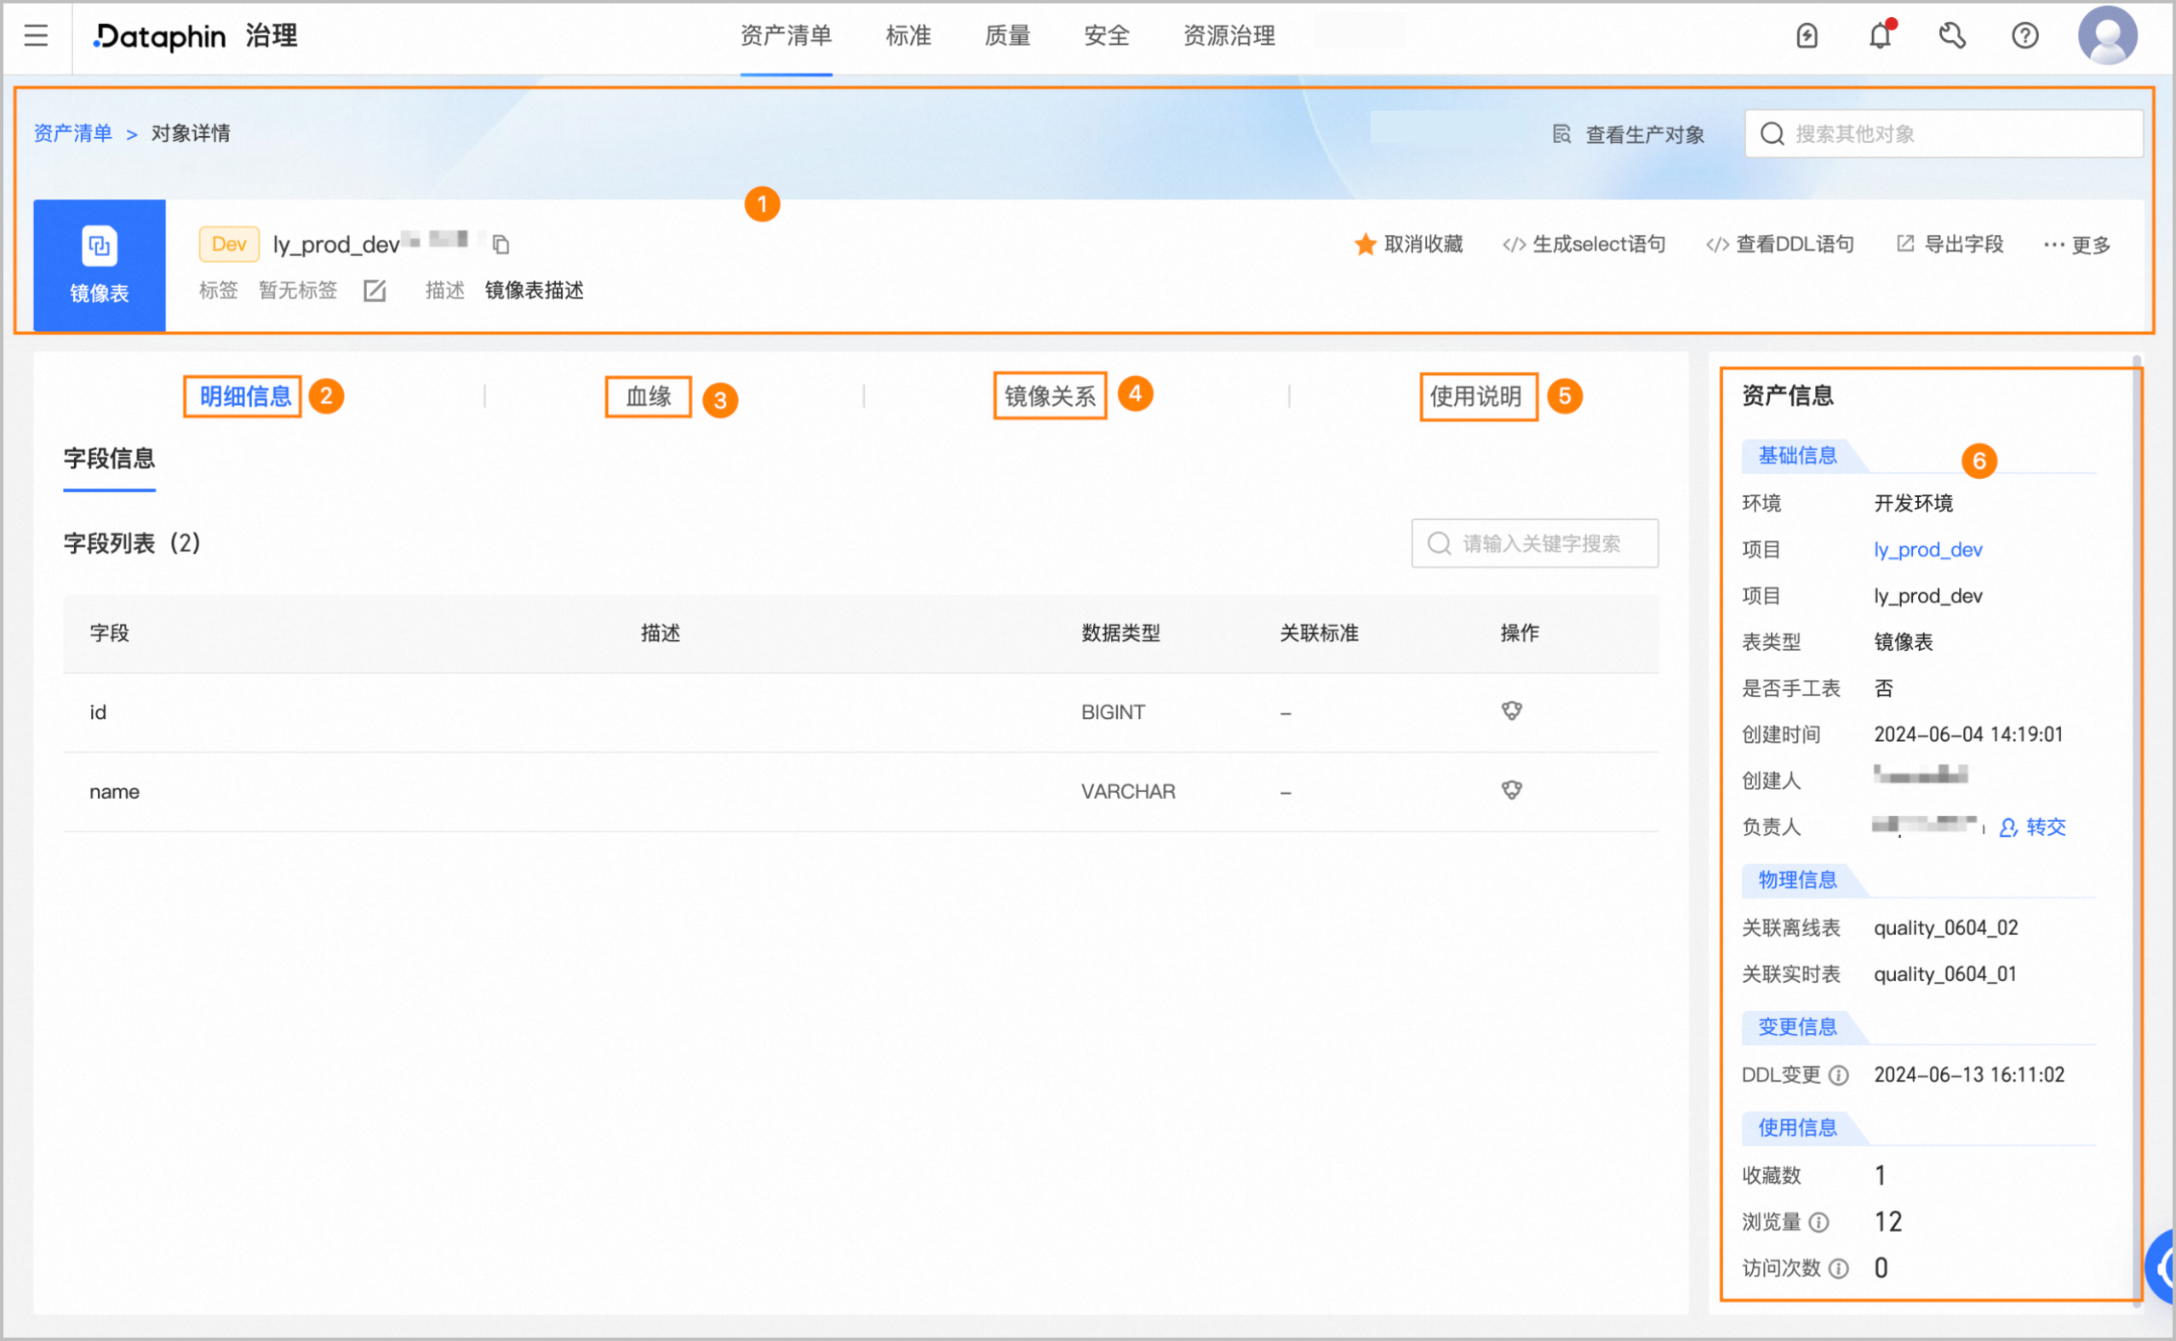2176x1341 pixels.
Task: Open the notification bell
Action: (x=1880, y=37)
